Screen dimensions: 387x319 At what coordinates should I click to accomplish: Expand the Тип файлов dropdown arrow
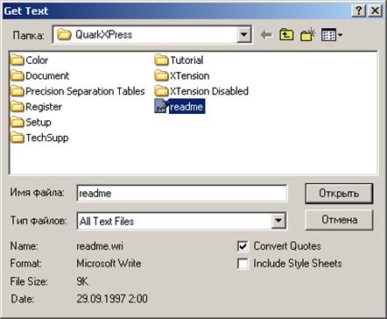click(278, 221)
